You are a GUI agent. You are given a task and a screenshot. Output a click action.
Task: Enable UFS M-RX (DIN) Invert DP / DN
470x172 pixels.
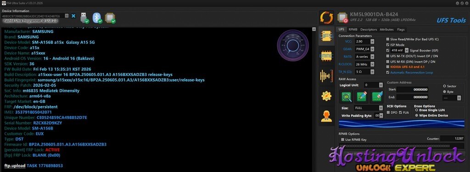click(388, 61)
